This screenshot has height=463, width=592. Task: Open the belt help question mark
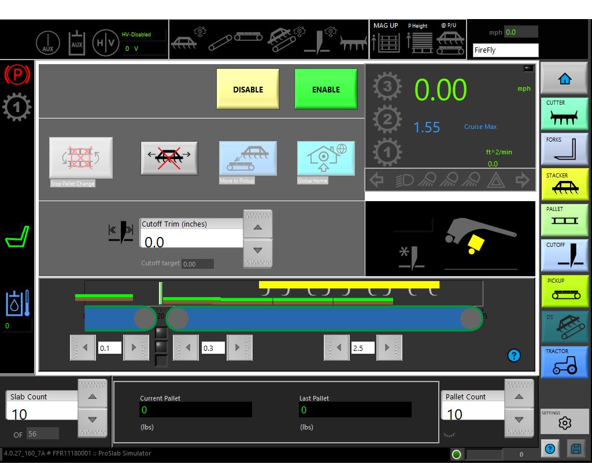click(x=514, y=355)
